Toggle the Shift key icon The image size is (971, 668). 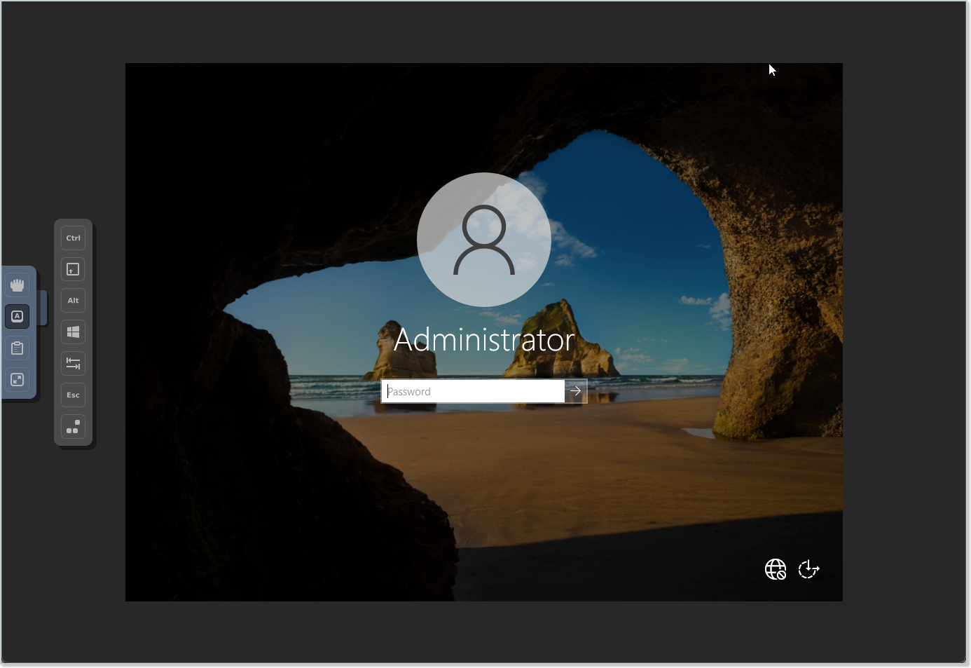(74, 270)
